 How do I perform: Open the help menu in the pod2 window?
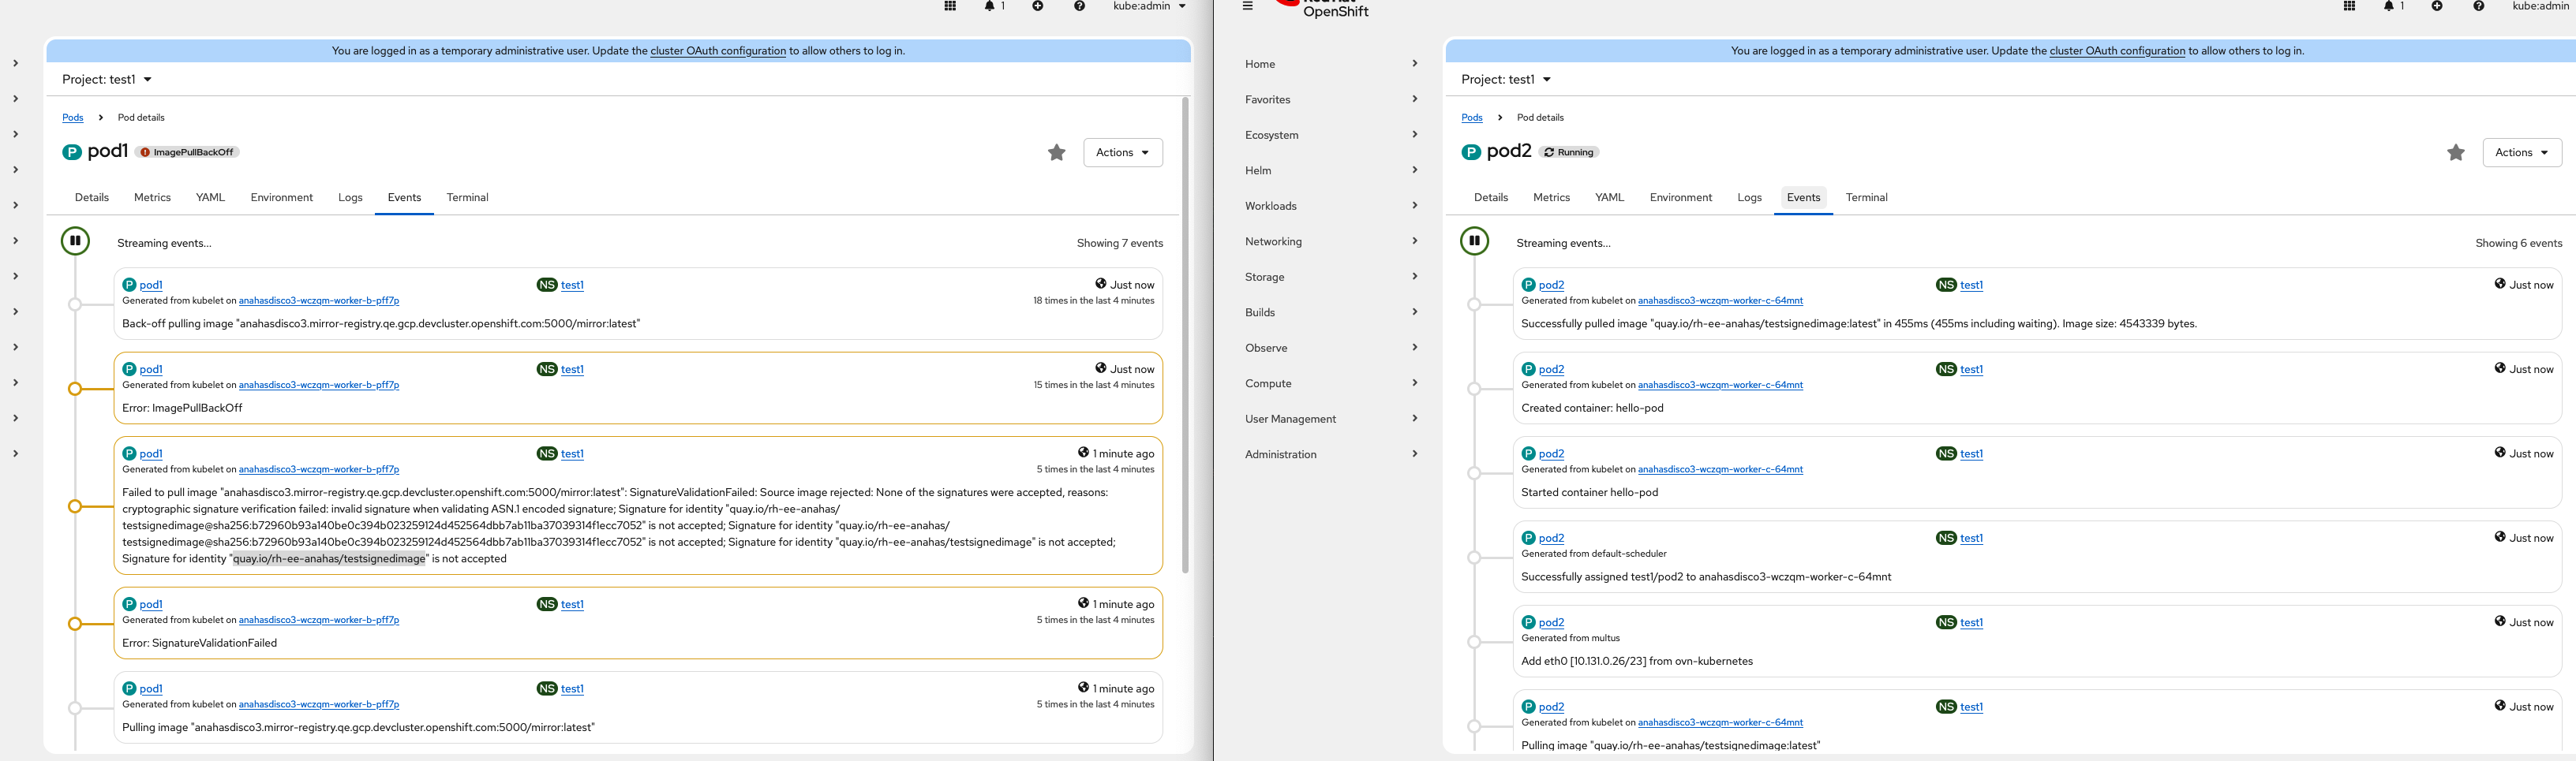[2478, 6]
